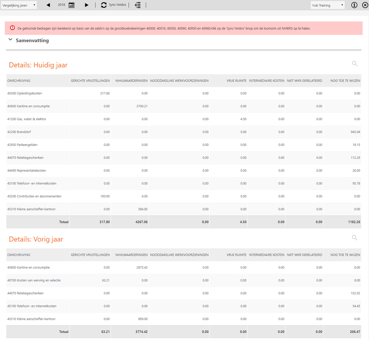Screen dimensions: 369x340
Task: Select 40600 Kantine en consumptie in Huidig jaar
Action: coord(183,106)
